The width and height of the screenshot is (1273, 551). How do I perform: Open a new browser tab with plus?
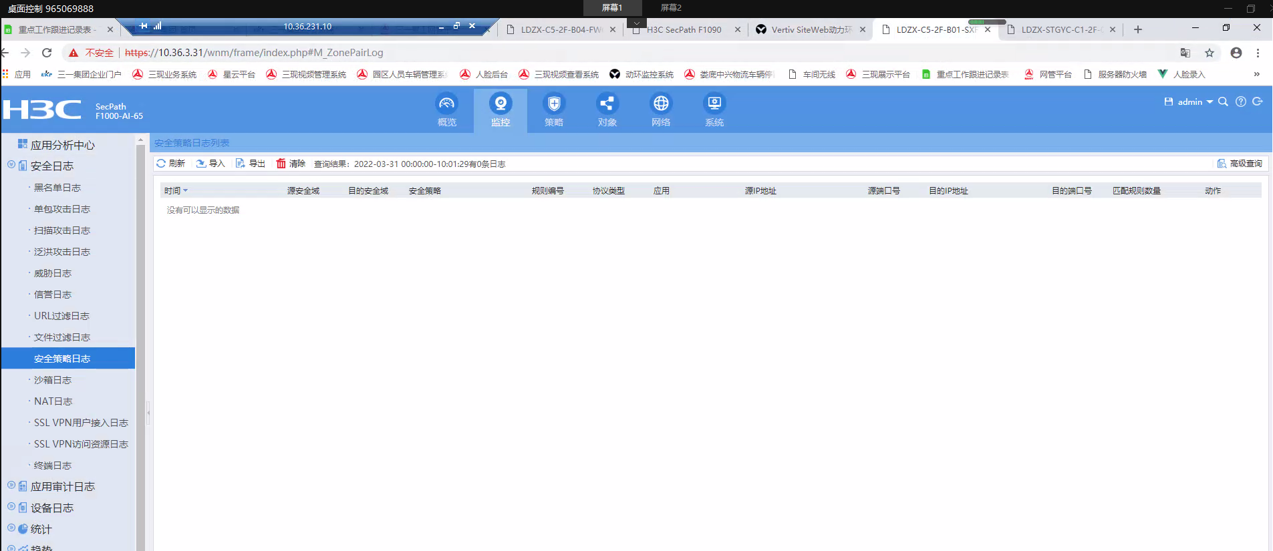[1138, 29]
